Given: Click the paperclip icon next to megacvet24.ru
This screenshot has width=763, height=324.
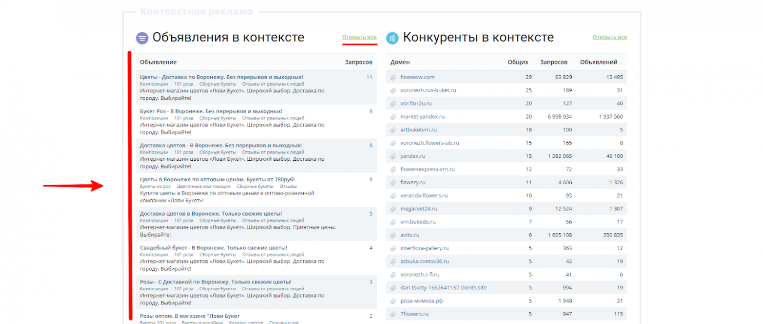Looking at the screenshot, I should click(x=393, y=209).
